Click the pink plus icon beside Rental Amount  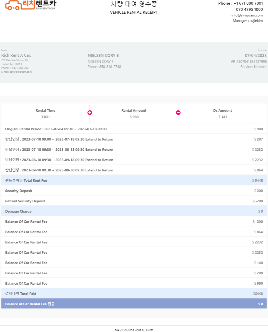click(90, 112)
